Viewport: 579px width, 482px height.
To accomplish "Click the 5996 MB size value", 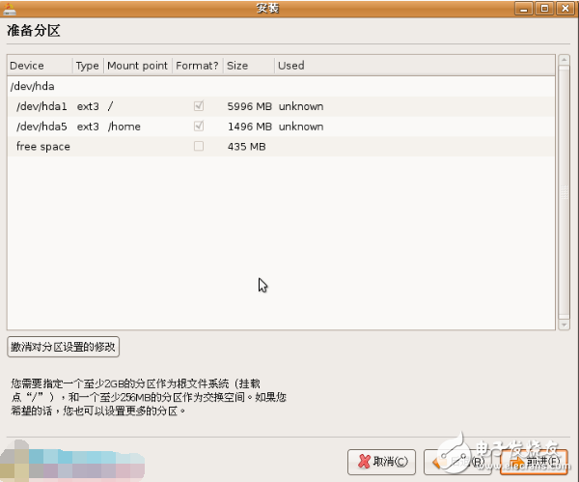I will pos(250,106).
